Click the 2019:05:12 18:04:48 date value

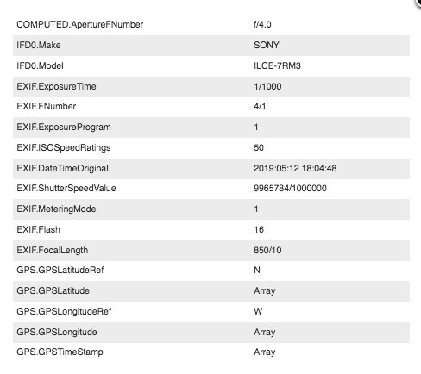pos(295,169)
